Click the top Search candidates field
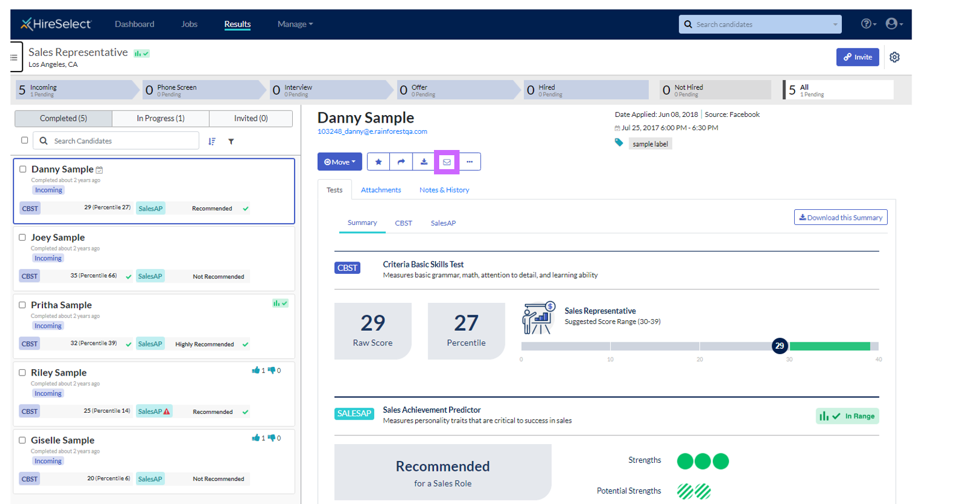 pos(760,24)
